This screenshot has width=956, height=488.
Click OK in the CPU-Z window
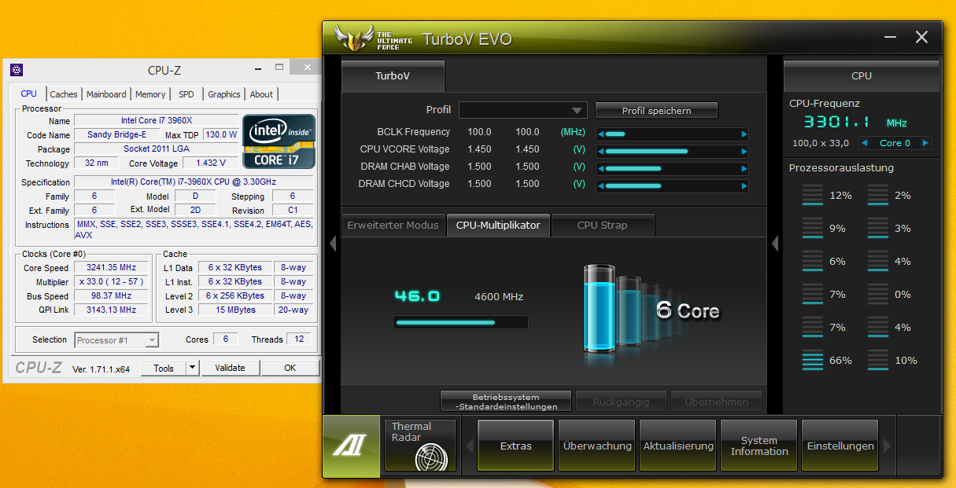(x=290, y=368)
